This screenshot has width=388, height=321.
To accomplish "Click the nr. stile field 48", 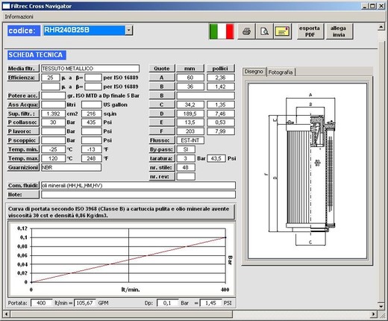I will pos(186,167).
